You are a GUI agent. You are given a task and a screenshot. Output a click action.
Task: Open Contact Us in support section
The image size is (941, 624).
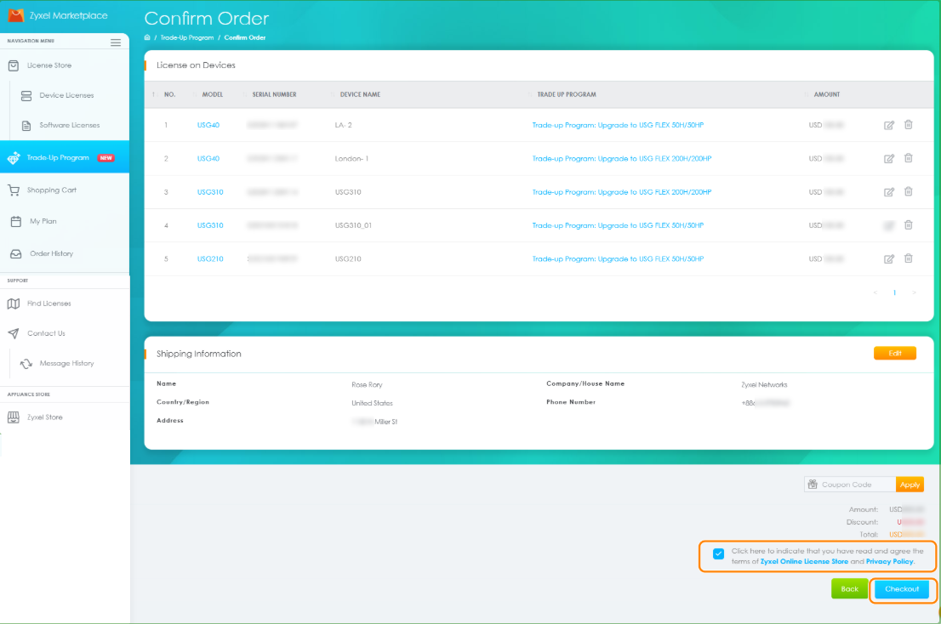[x=46, y=333]
